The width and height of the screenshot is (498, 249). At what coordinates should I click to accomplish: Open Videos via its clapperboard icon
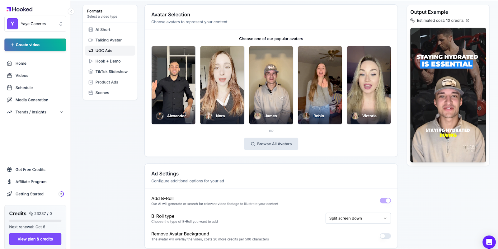pos(9,75)
